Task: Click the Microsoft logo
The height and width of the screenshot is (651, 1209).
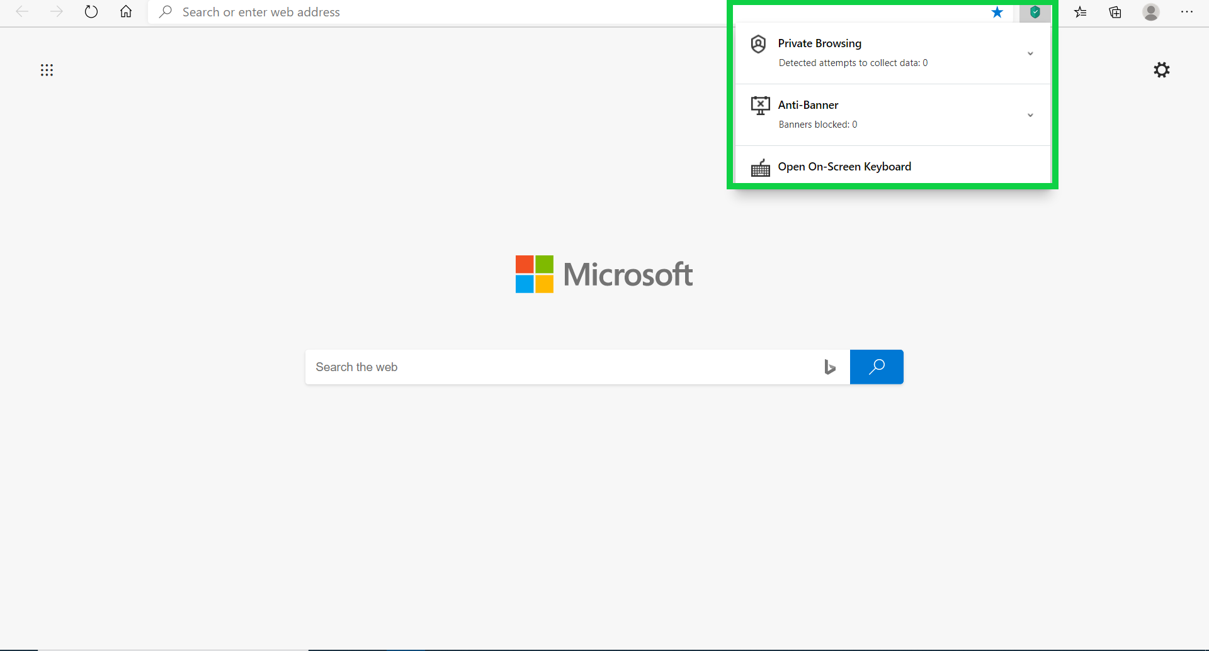Action: (604, 274)
